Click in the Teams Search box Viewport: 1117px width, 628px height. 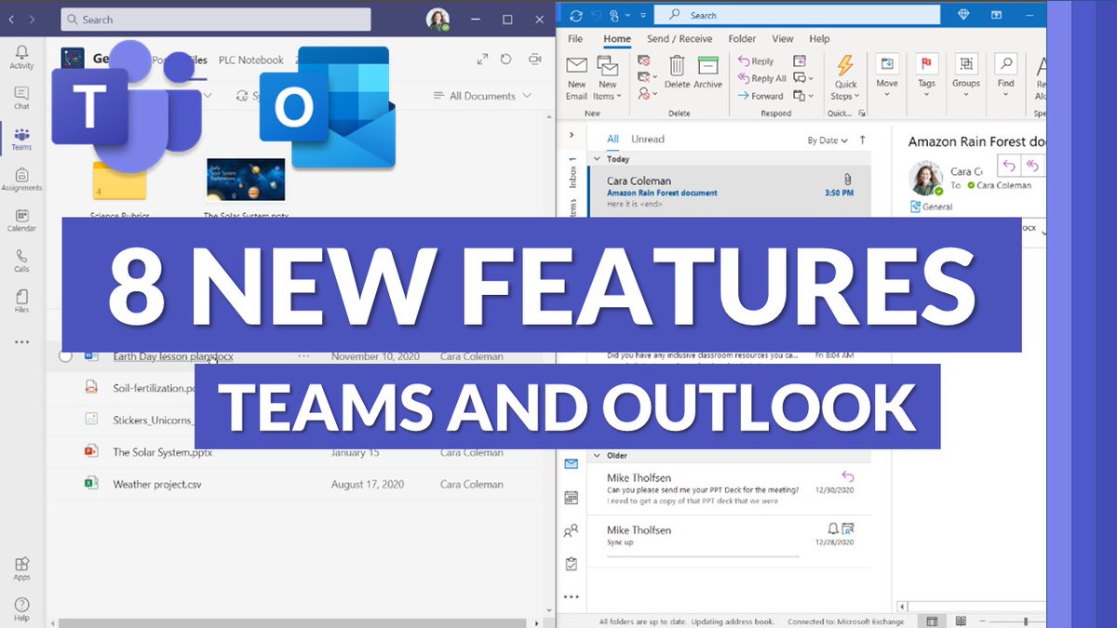[x=216, y=20]
